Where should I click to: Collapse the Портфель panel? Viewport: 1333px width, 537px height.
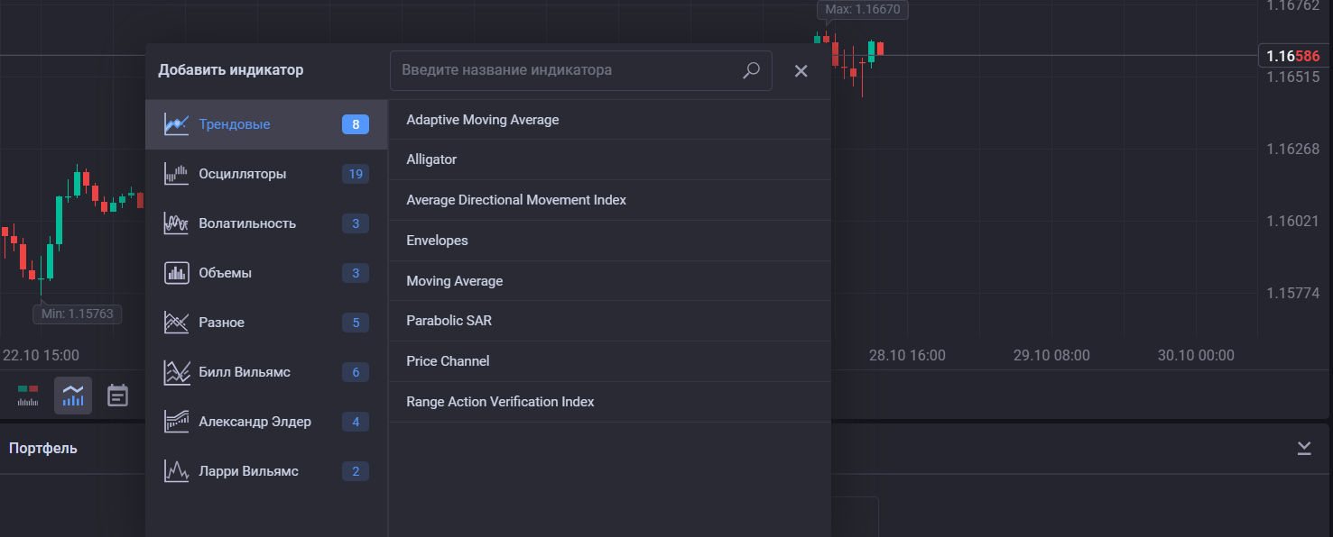pyautogui.click(x=1304, y=449)
